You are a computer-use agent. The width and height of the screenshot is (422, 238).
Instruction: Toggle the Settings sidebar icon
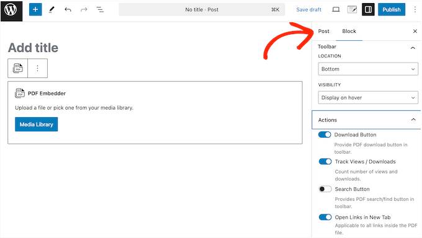[368, 10]
